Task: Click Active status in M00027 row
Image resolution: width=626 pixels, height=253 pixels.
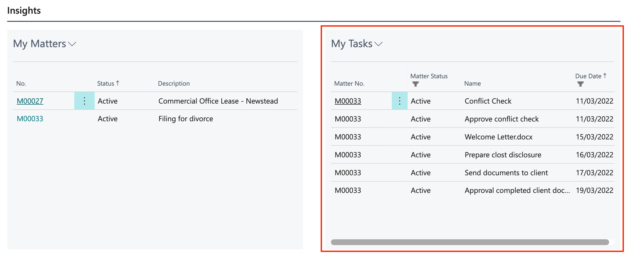Action: [x=108, y=101]
